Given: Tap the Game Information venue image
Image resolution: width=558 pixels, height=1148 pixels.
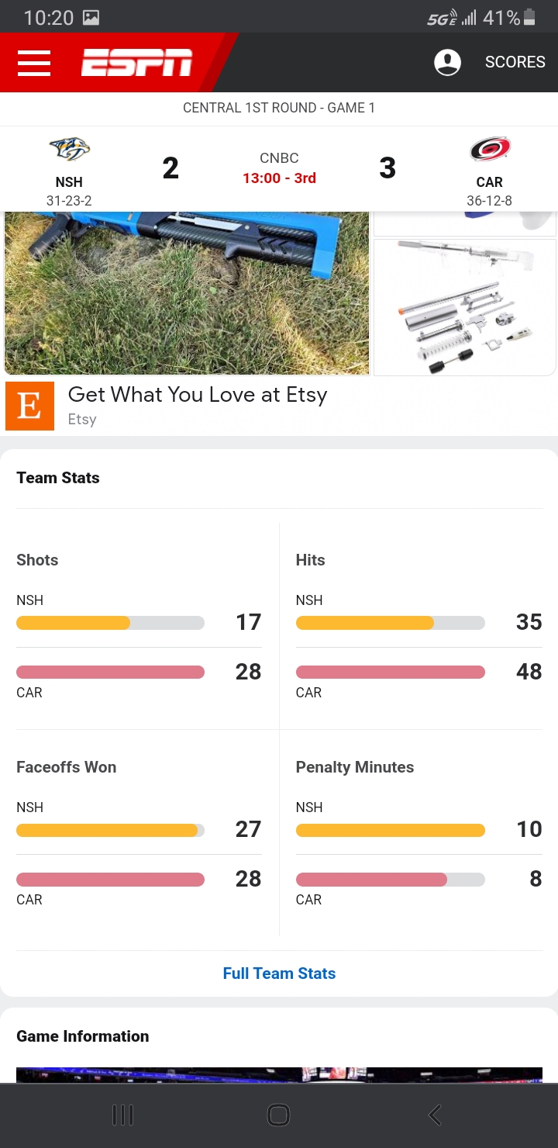Looking at the screenshot, I should (x=279, y=1075).
